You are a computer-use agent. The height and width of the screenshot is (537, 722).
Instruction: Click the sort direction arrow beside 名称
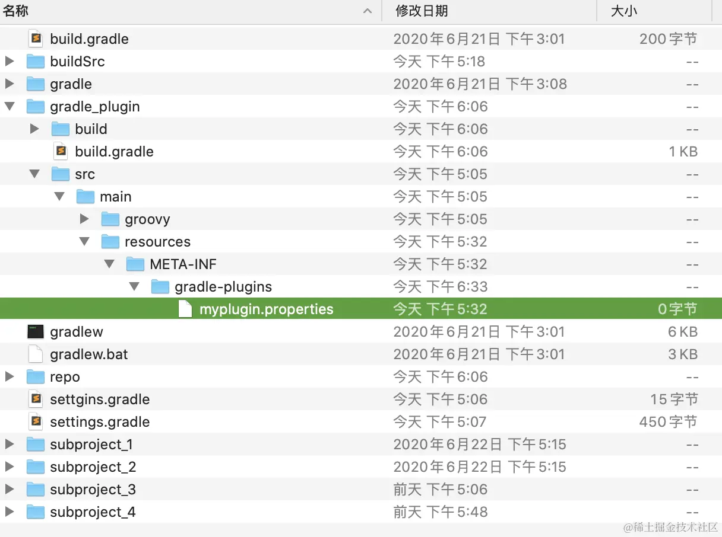368,11
